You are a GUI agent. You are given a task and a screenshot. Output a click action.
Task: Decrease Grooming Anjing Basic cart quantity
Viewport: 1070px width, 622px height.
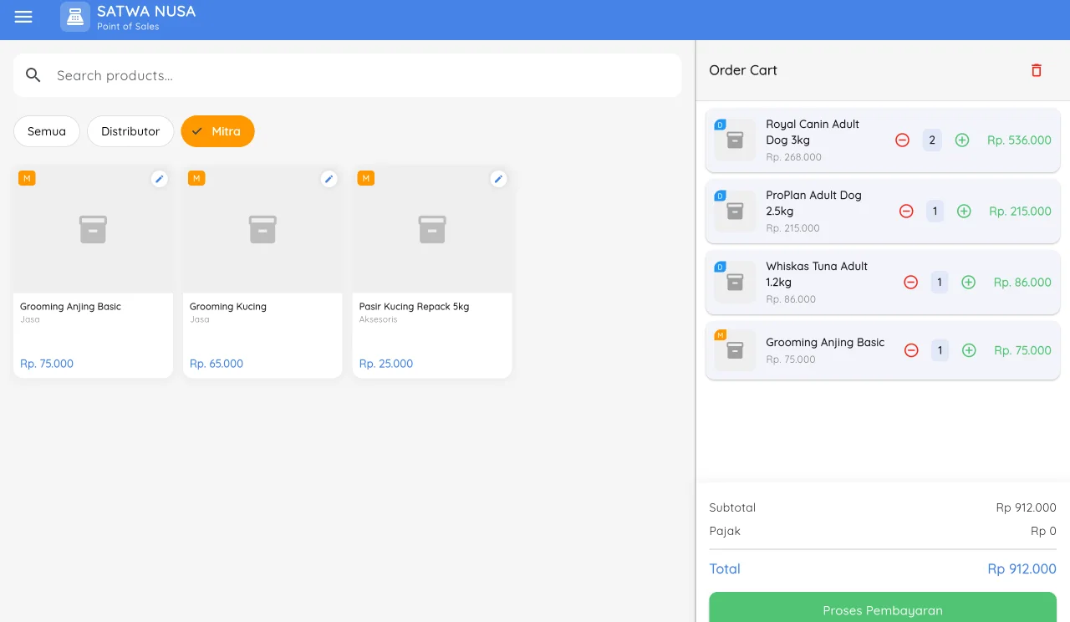coord(912,350)
